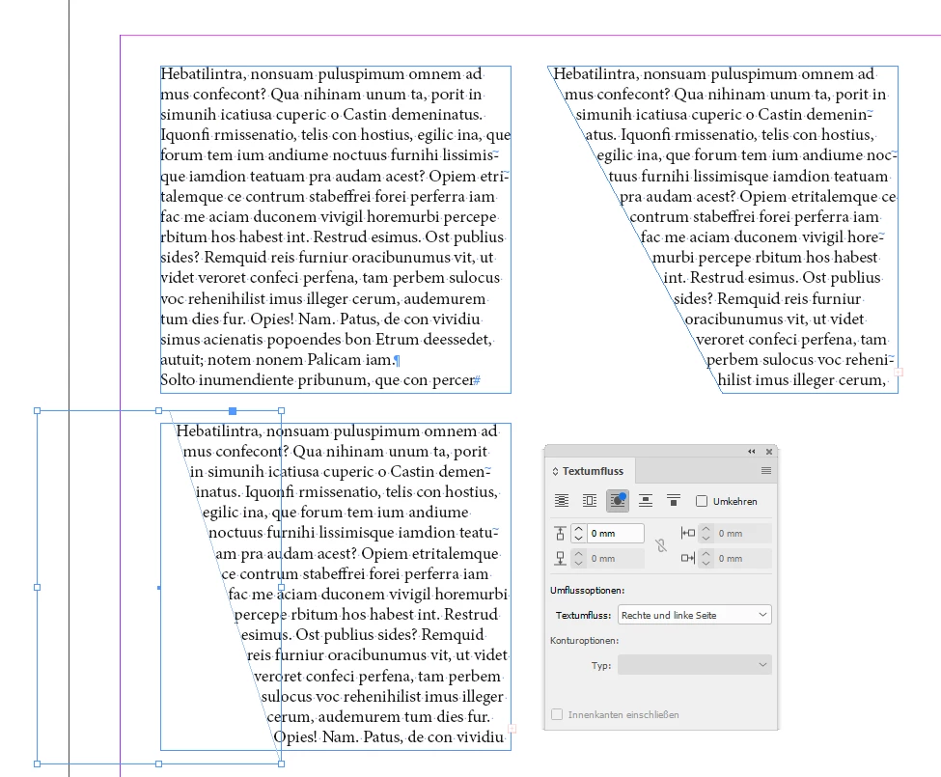Click the top-right corner handle of selected frame

(x=282, y=411)
